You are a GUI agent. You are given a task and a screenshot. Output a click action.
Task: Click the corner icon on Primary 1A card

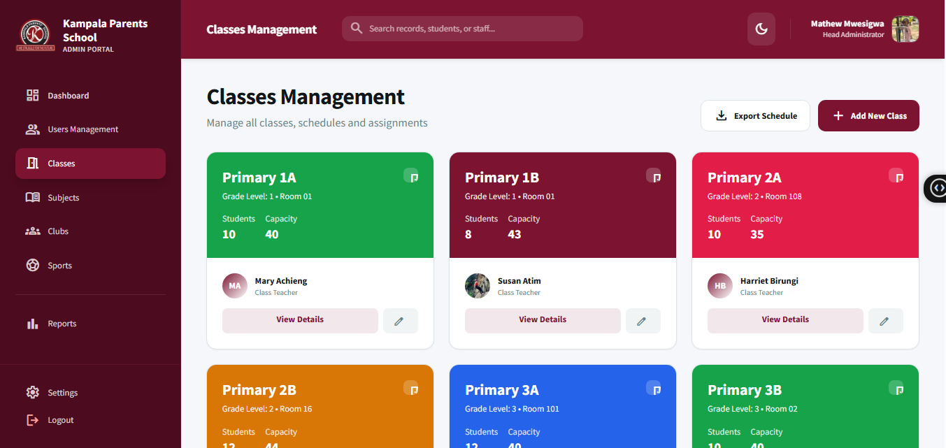pos(411,176)
